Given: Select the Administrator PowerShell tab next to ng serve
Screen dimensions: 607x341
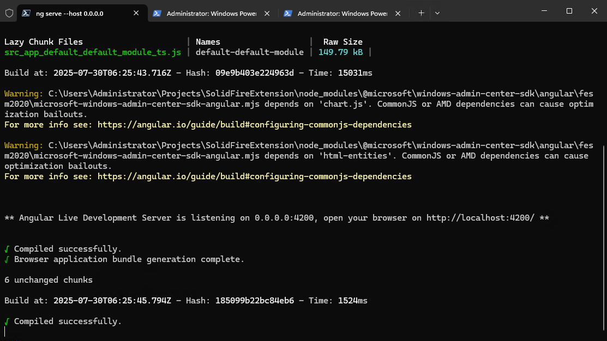Looking at the screenshot, I should 213,13.
